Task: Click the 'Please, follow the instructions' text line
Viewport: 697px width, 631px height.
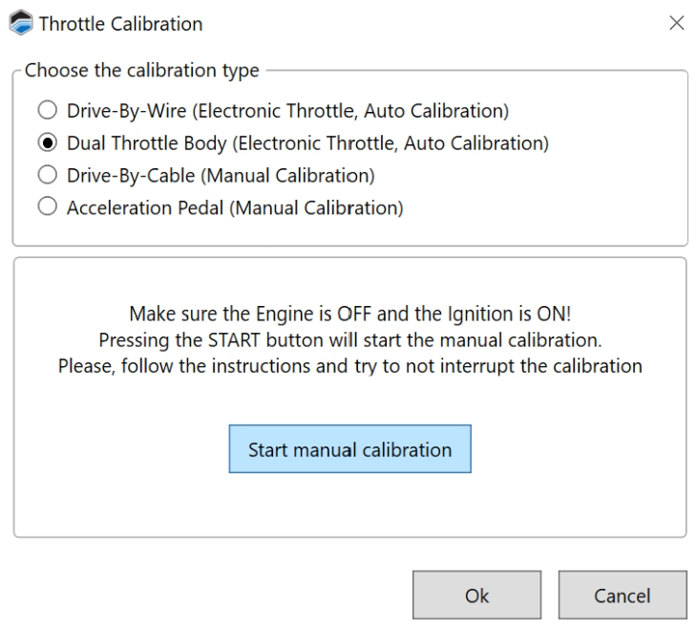Action: point(349,366)
